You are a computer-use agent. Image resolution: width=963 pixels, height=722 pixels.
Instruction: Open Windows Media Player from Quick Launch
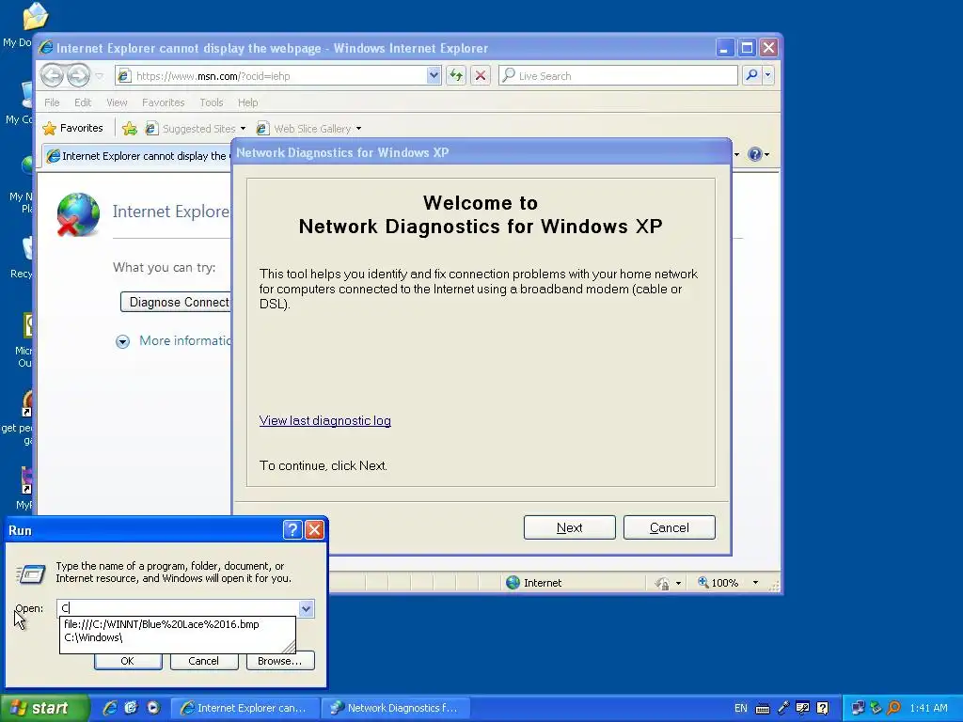153,708
